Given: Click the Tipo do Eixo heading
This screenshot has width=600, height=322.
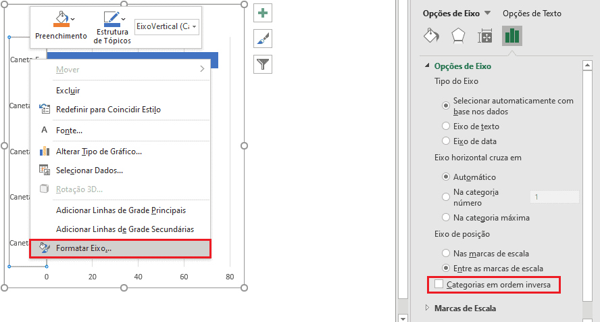Looking at the screenshot, I should tap(456, 81).
